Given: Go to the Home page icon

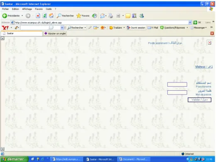Looking at the screenshot, I should click(x=51, y=16).
